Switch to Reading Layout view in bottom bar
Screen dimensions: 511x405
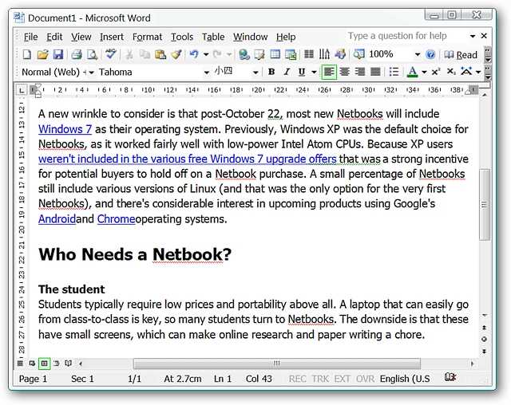coord(68,364)
